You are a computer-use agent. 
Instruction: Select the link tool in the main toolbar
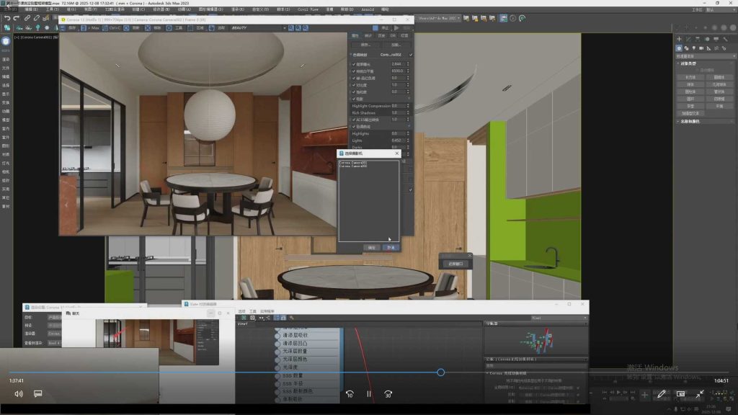pos(27,18)
